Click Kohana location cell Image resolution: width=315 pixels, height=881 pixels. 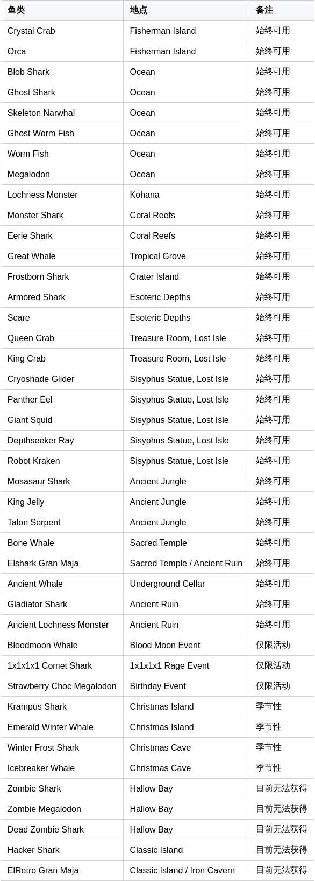186,195
